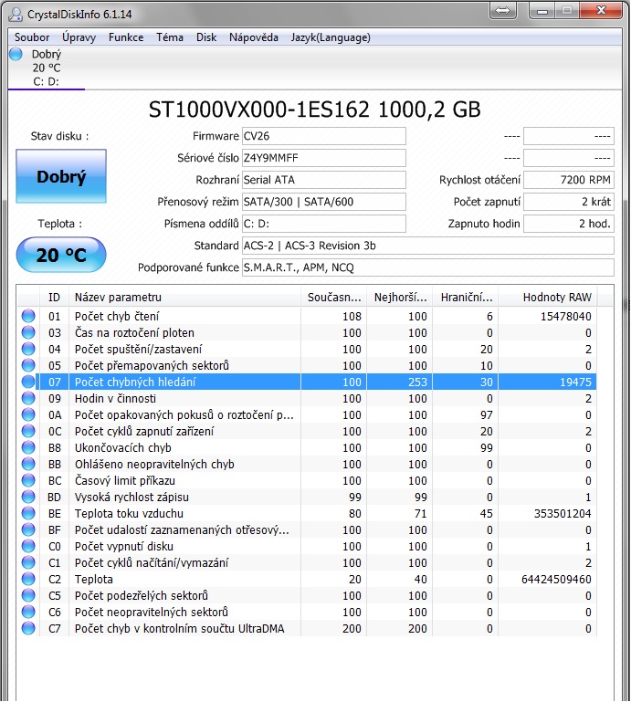Click the Zapnuto hodin field 2 hod.

click(569, 224)
